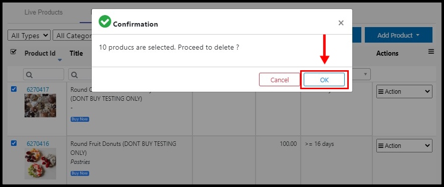Screen dimensions: 444x187
Task: Open the All Types dropdown
Action: tap(29, 36)
